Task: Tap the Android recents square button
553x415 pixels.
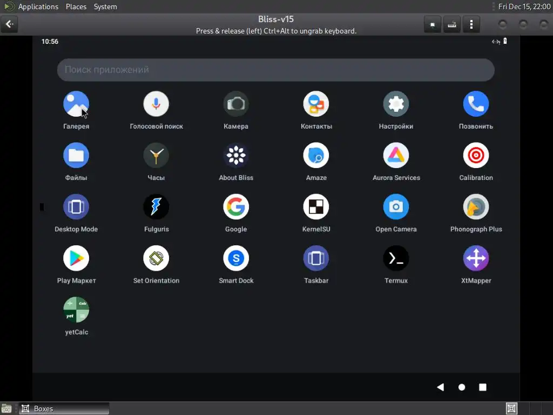Action: [483, 387]
